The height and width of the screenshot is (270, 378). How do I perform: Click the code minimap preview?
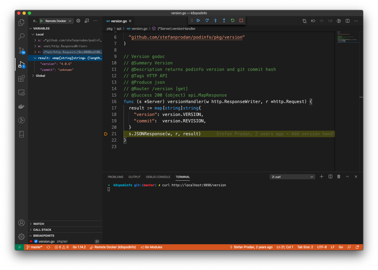(347, 38)
